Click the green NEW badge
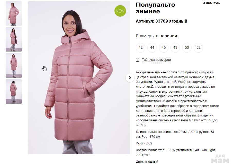 pyautogui.click(x=120, y=11)
